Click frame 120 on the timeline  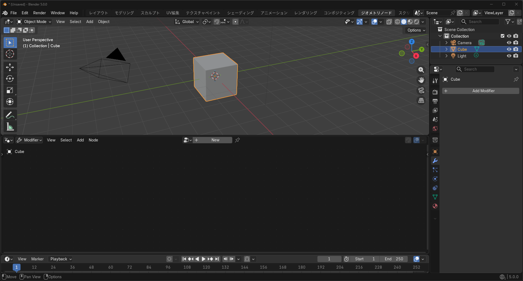(x=206, y=267)
